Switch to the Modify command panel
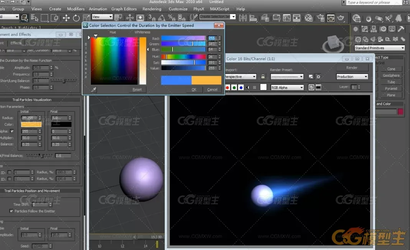The image size is (410, 250). click(364, 29)
